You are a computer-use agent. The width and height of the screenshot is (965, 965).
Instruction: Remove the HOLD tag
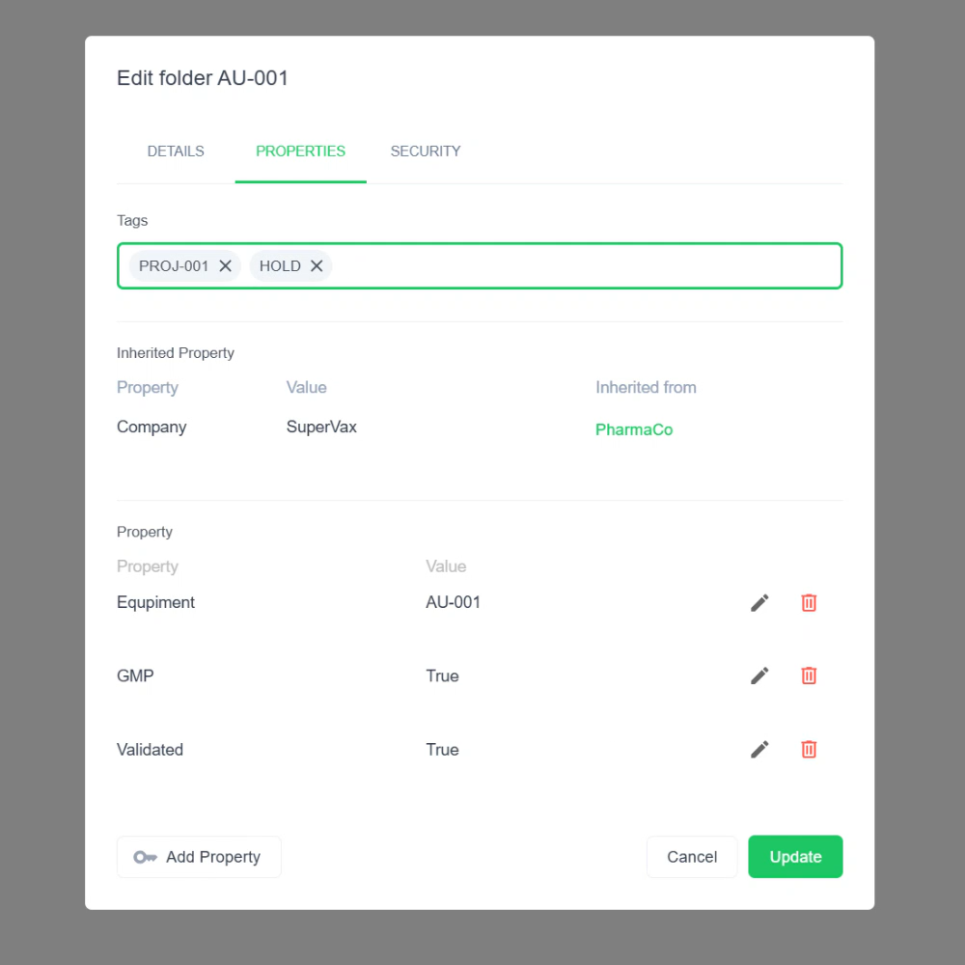316,266
